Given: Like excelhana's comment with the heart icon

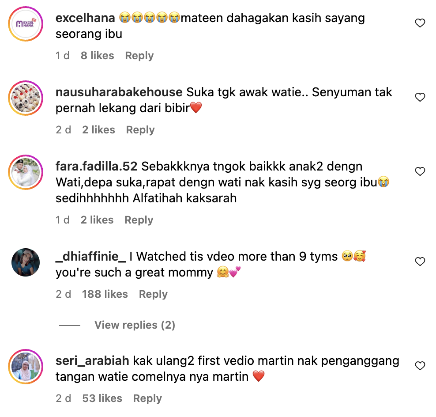Looking at the screenshot, I should point(420,23).
